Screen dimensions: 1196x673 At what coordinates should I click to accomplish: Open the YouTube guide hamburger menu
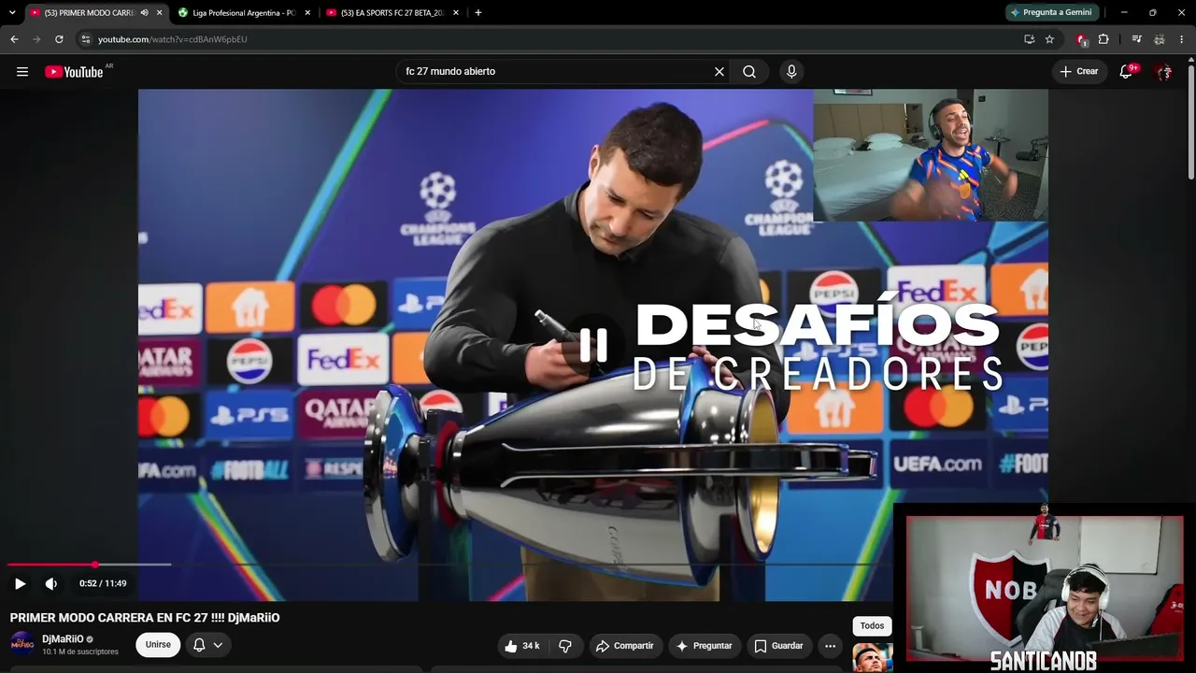(x=22, y=72)
